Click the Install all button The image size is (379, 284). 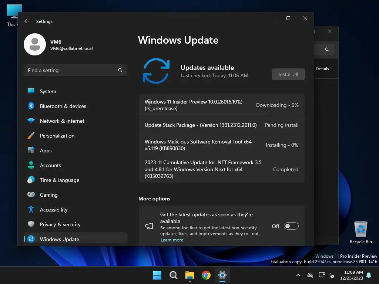coord(288,74)
